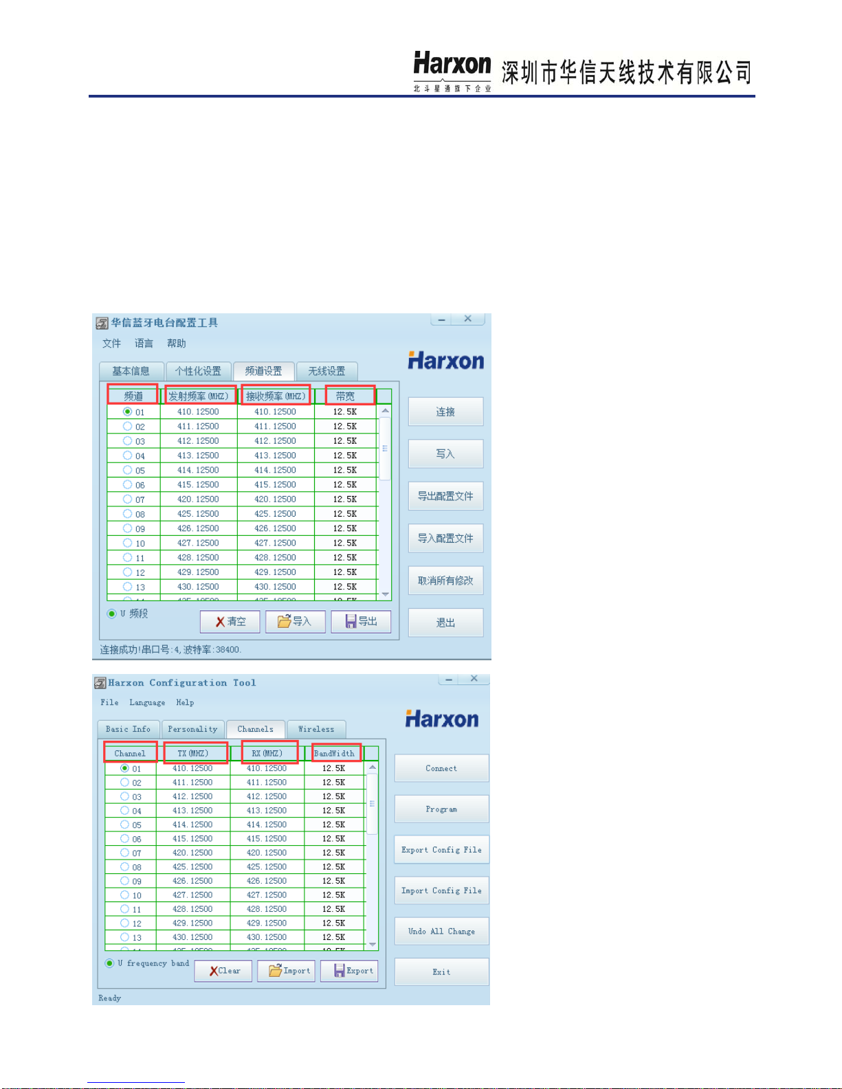Viewport: 842px width, 1089px height.
Task: Click app icon in 华信蓝牙电台配置工具 title bar
Action: tap(102, 323)
